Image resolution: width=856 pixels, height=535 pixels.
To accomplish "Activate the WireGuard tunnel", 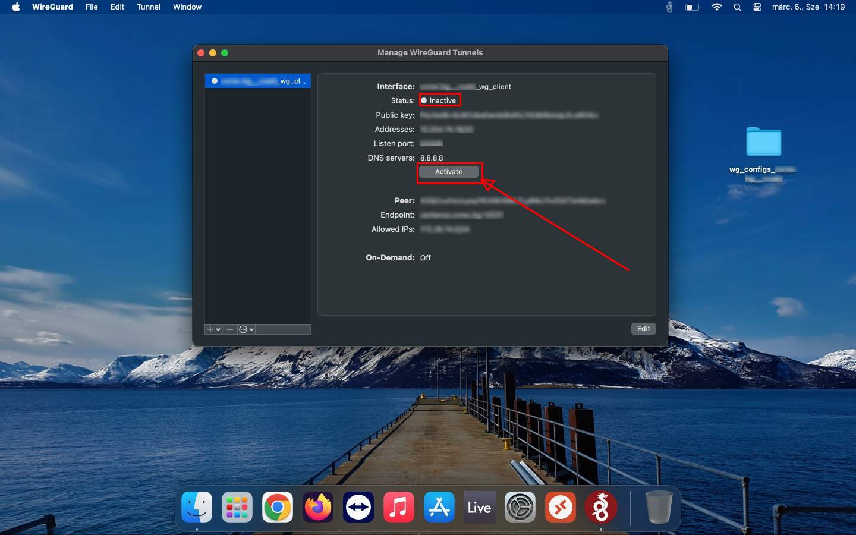I will 448,172.
